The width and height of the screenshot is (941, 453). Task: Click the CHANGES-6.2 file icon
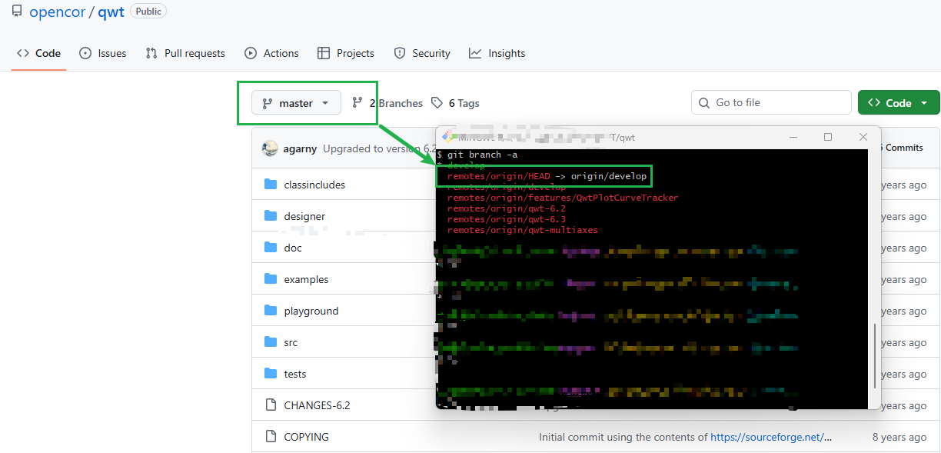(x=271, y=405)
